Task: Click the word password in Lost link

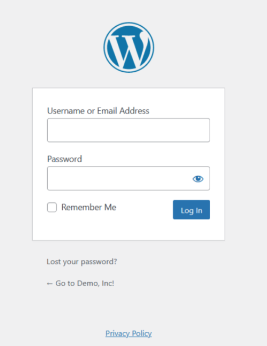Action: coord(99,262)
